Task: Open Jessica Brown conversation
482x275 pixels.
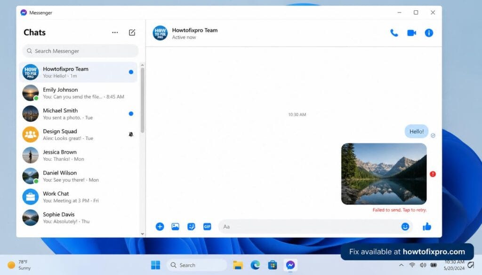Action: [79, 155]
